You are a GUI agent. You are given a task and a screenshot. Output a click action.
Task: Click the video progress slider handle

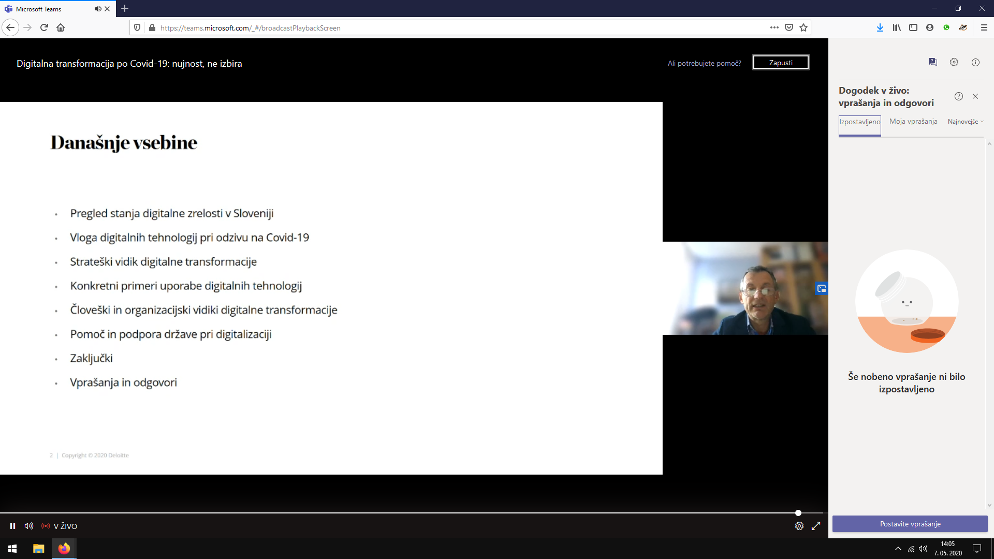click(798, 513)
